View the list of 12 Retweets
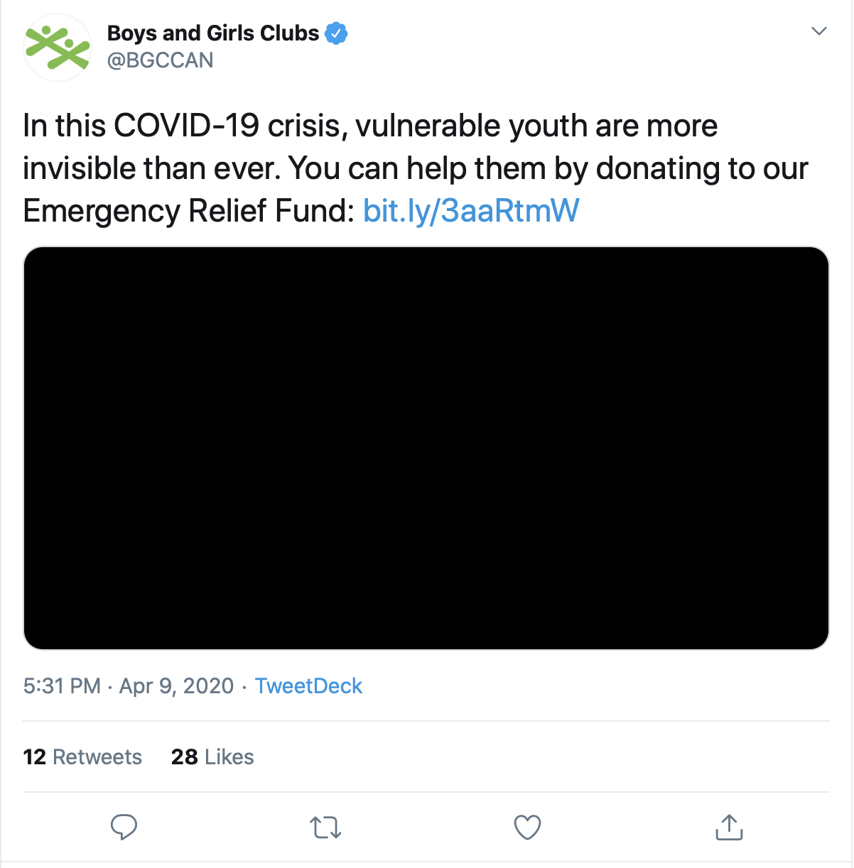 [x=82, y=756]
